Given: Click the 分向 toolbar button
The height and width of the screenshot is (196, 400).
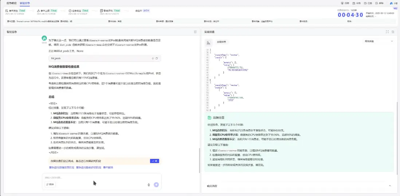Looking at the screenshot, I should [x=356, y=3].
